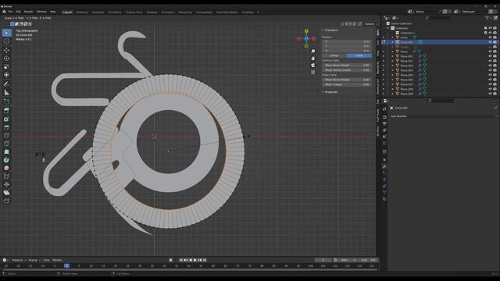This screenshot has width=500, height=281.
Task: Open the Modifiers wrench tab in Properties
Action: coord(384,166)
